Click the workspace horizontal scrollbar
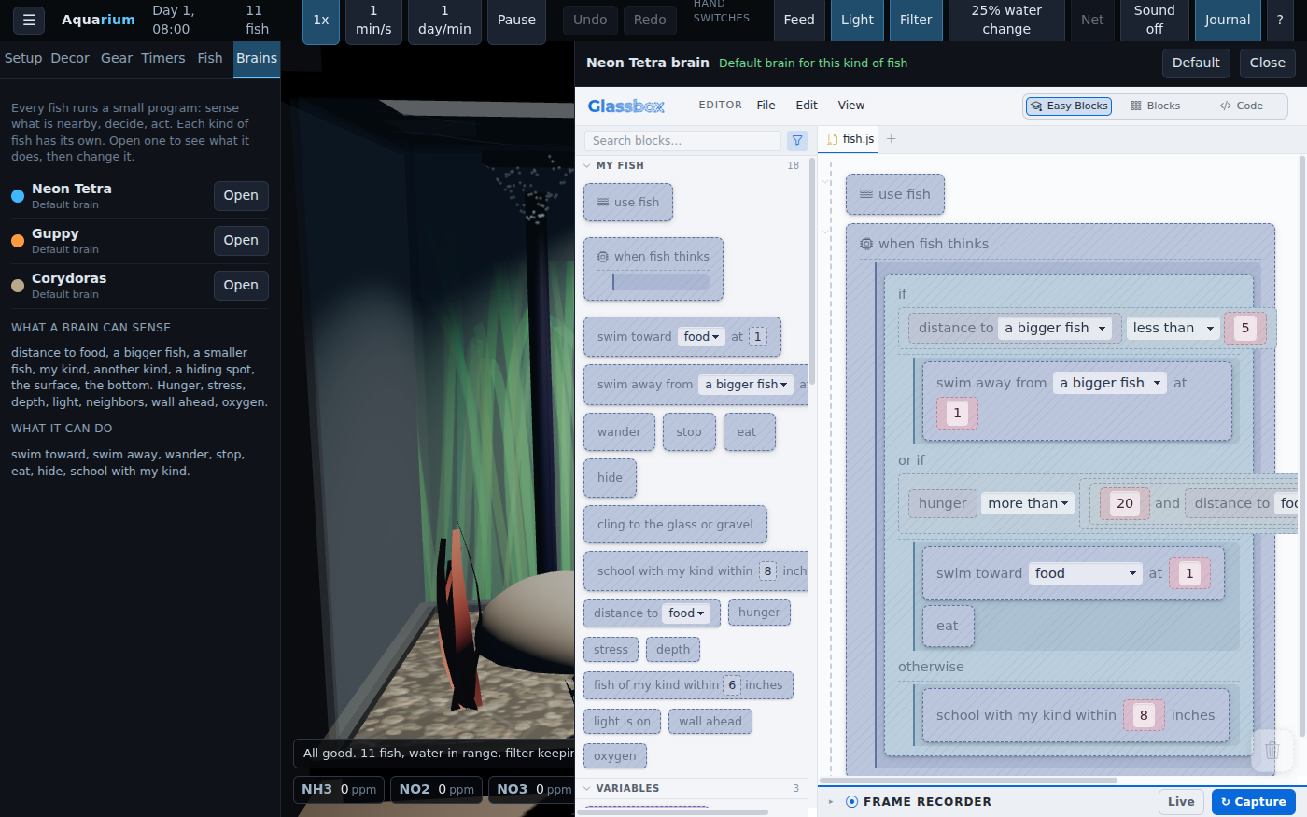Screen dimensions: 1307x817 coord(968,781)
